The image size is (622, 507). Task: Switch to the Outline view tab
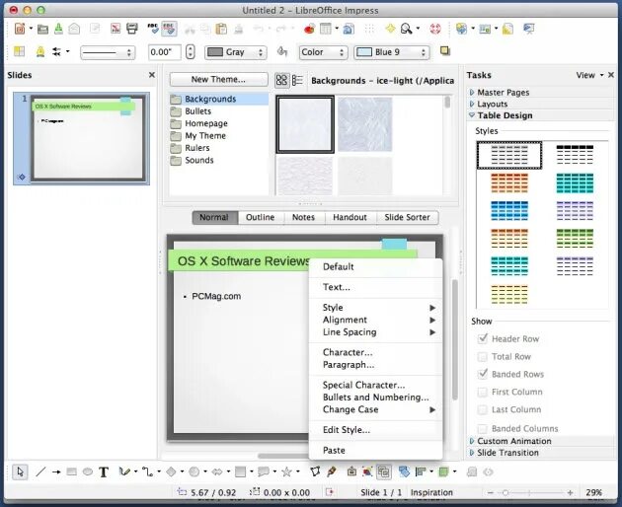click(261, 217)
